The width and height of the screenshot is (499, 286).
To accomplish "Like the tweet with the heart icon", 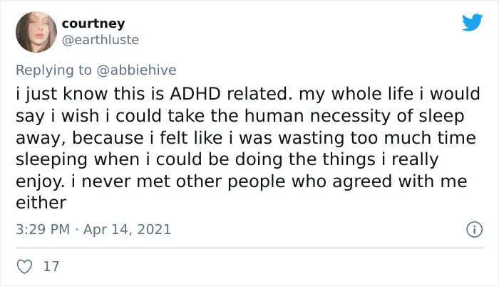I will pos(24,266).
